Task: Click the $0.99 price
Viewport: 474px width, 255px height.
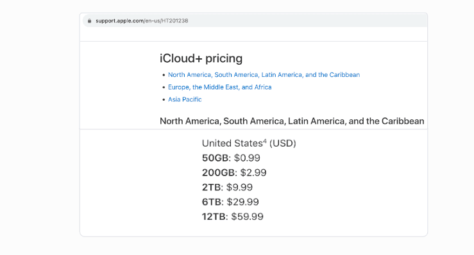Action: coord(247,158)
